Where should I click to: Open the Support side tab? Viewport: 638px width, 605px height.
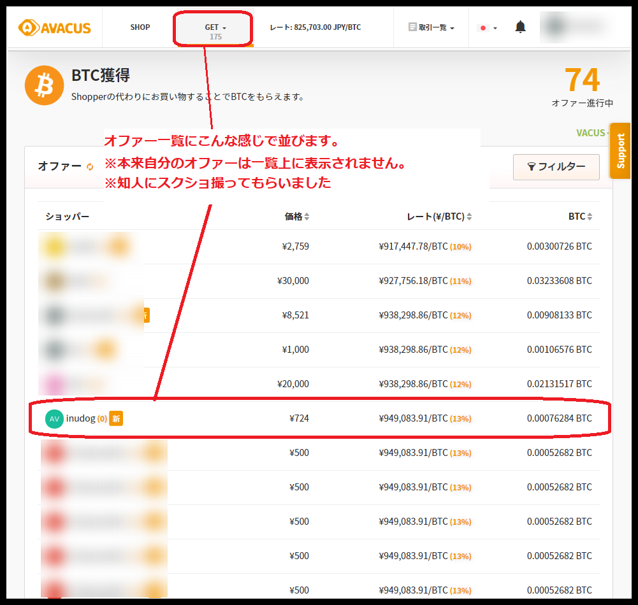tap(620, 151)
